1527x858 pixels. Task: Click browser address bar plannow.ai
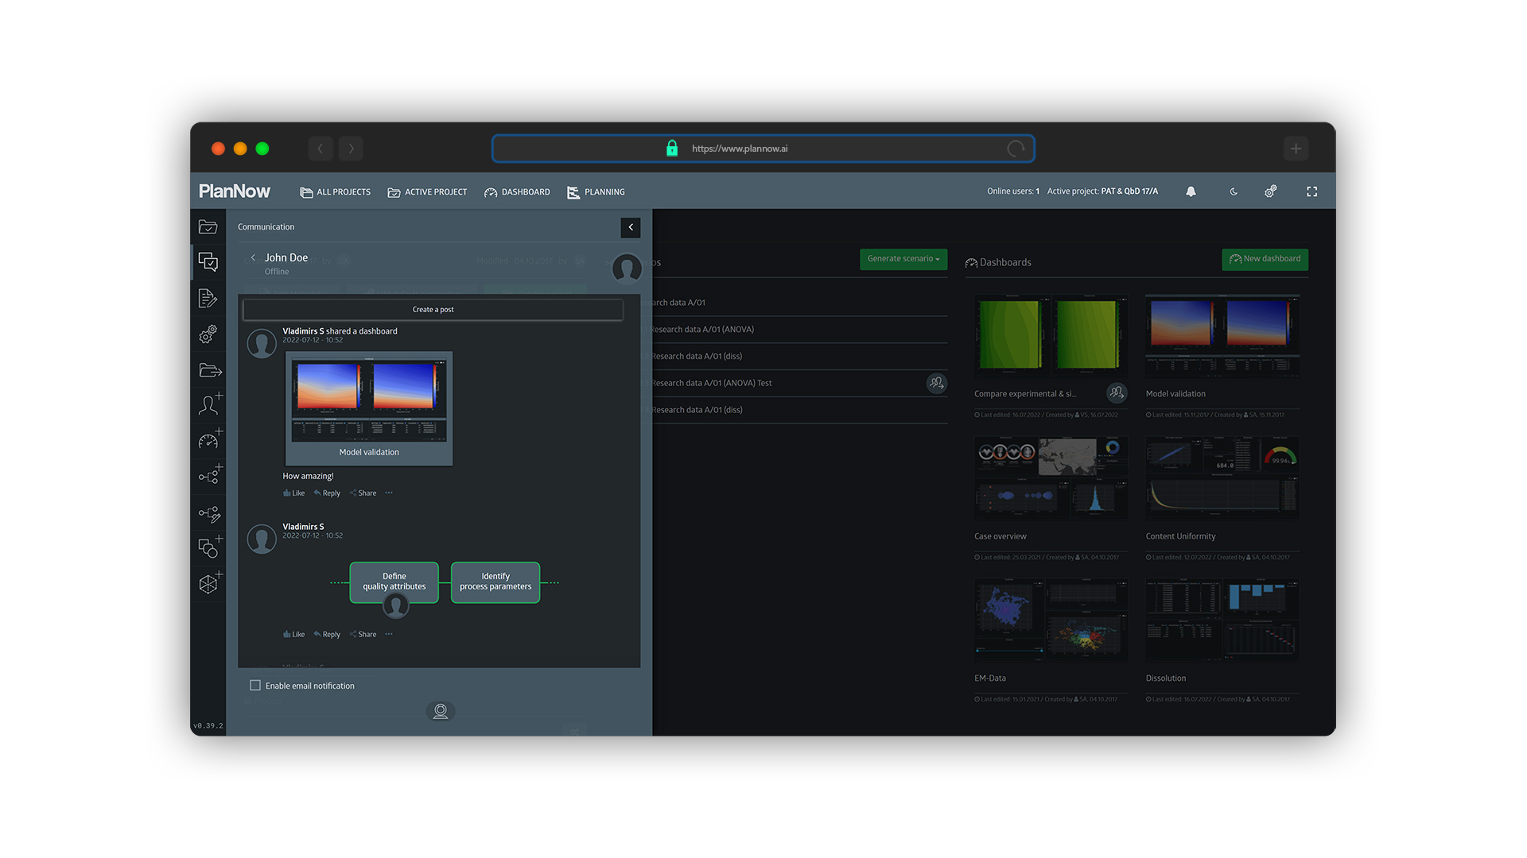click(763, 149)
